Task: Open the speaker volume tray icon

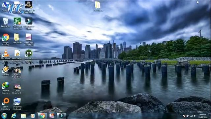Action: (x=195, y=116)
